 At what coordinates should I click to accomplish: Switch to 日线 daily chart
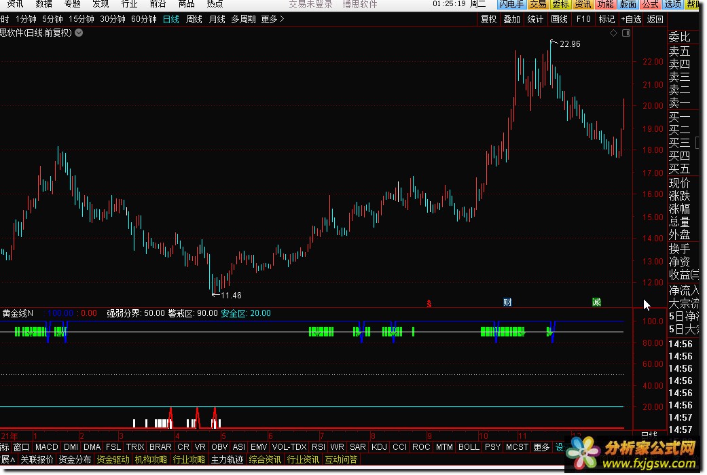point(171,20)
